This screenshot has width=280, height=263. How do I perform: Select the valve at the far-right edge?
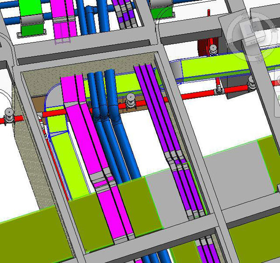252,83
